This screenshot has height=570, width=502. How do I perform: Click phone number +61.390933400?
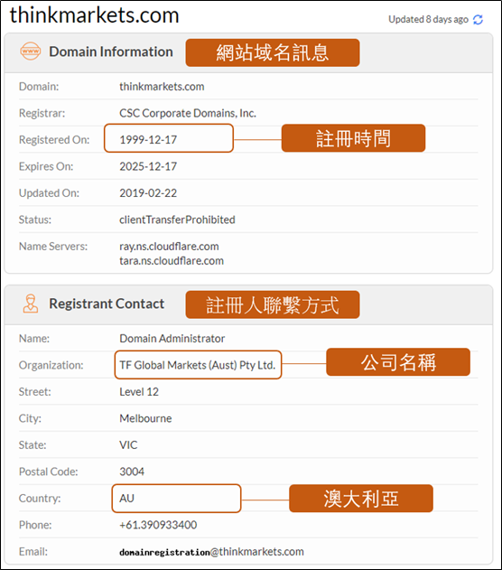click(158, 525)
